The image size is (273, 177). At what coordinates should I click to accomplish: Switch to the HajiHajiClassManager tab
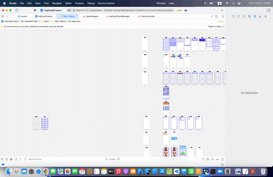(118, 16)
